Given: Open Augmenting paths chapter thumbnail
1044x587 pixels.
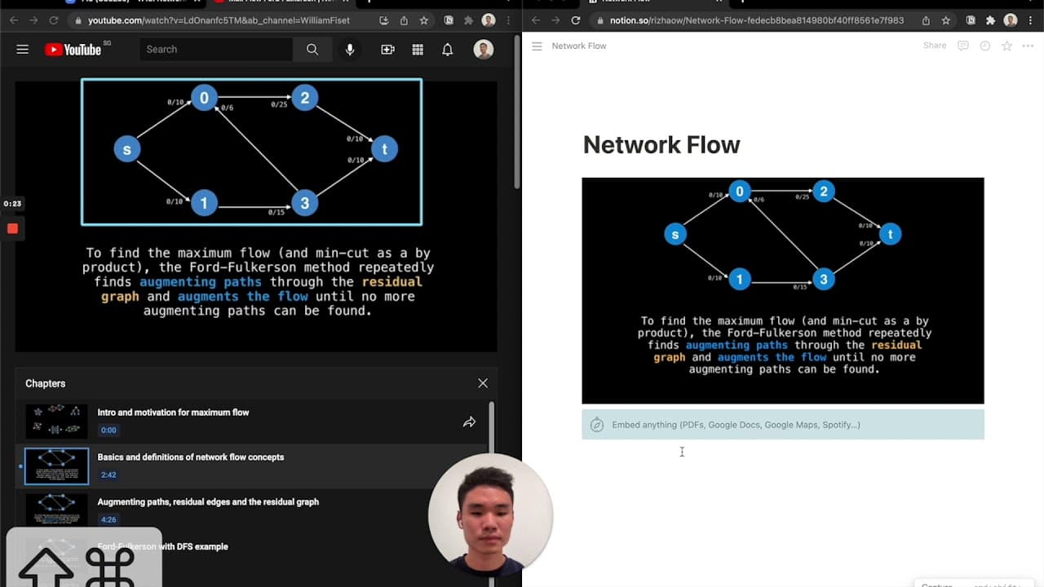Looking at the screenshot, I should point(56,510).
